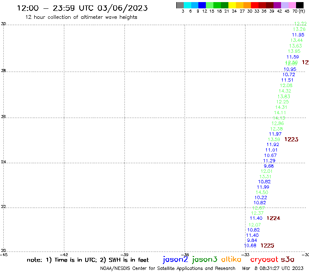Click the wave height value 12.22
The image size is (309, 272).
tap(300, 24)
